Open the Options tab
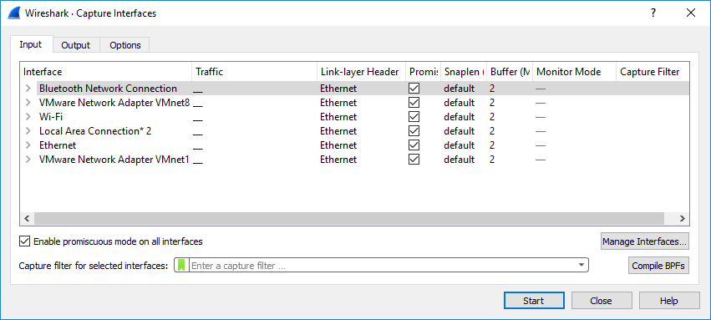 (125, 45)
